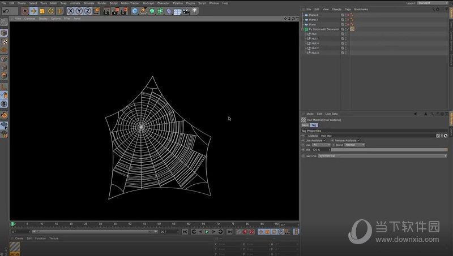Click material picker arrow next to Hair Mat

click(446, 136)
